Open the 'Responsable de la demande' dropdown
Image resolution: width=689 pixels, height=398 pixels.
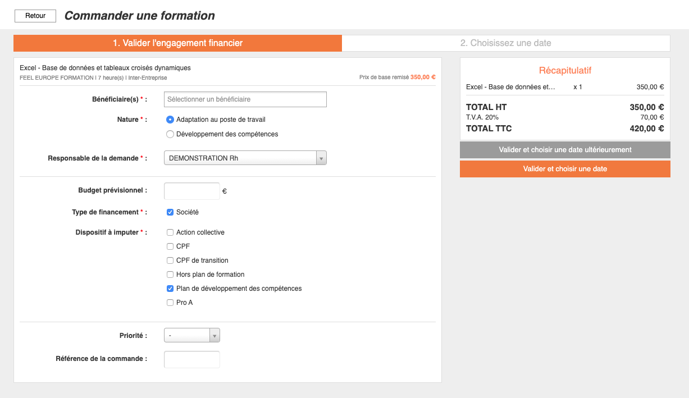click(245, 158)
